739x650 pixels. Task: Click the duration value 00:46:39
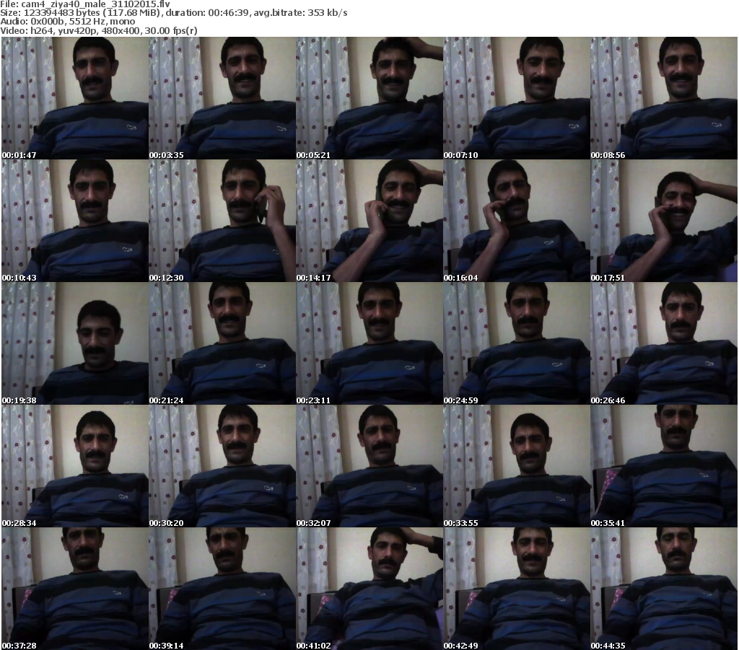click(229, 13)
